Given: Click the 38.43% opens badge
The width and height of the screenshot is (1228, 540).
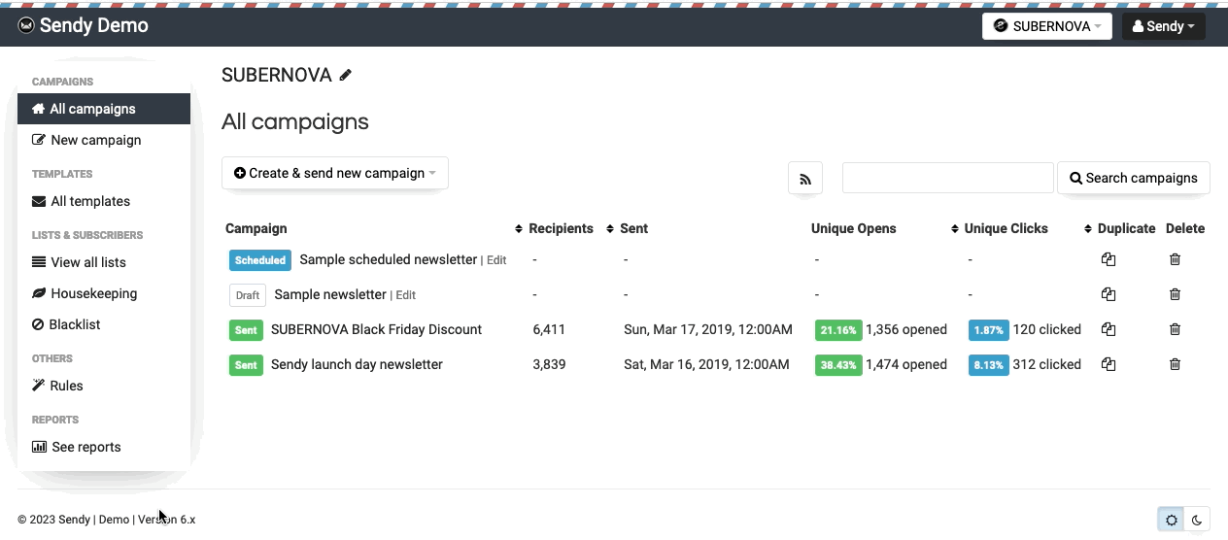Looking at the screenshot, I should click(x=838, y=365).
